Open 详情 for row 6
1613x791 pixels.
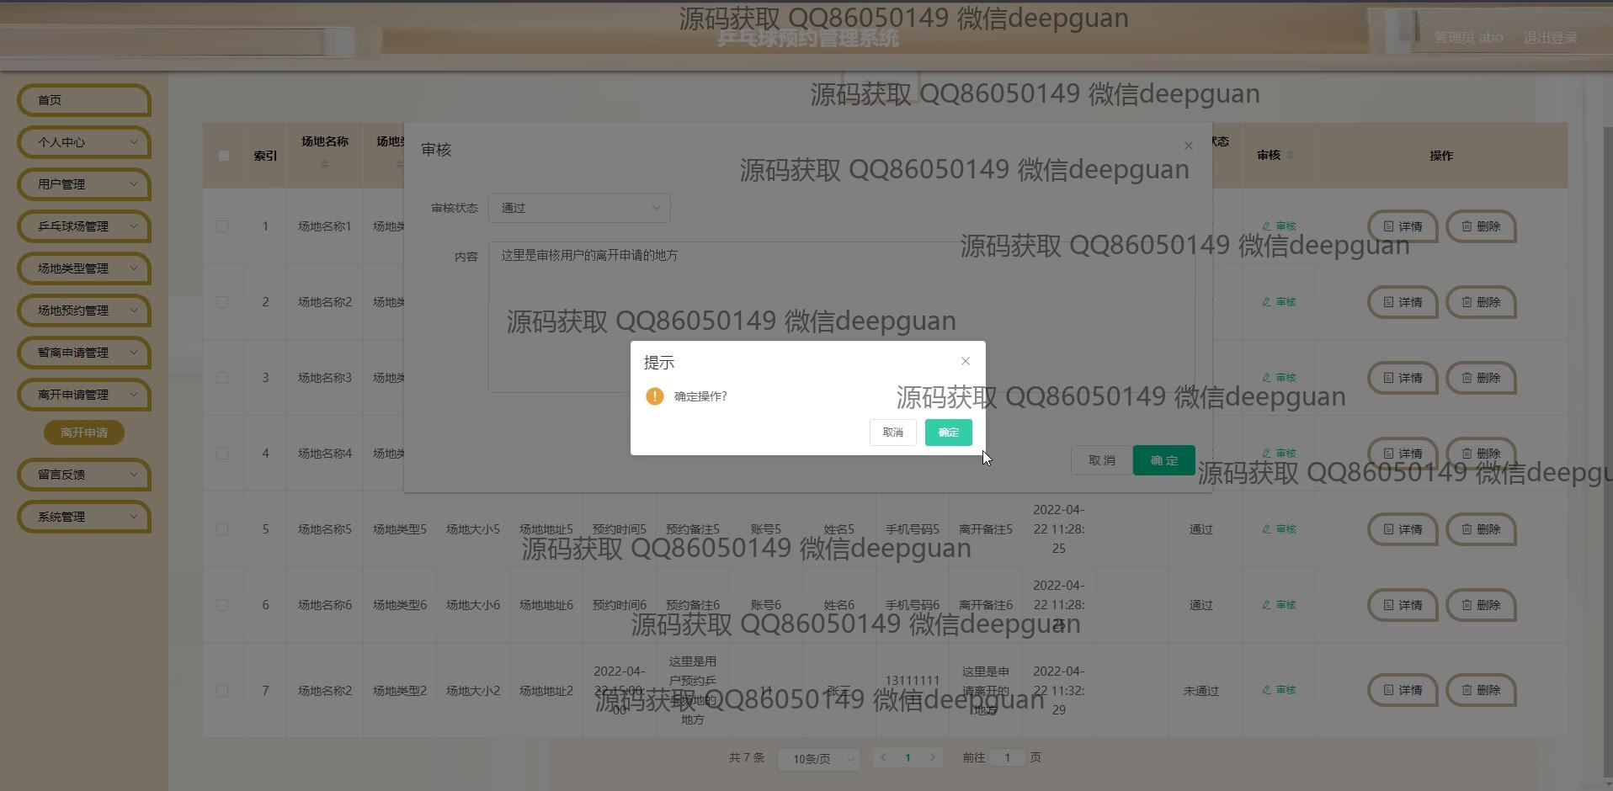point(1403,605)
